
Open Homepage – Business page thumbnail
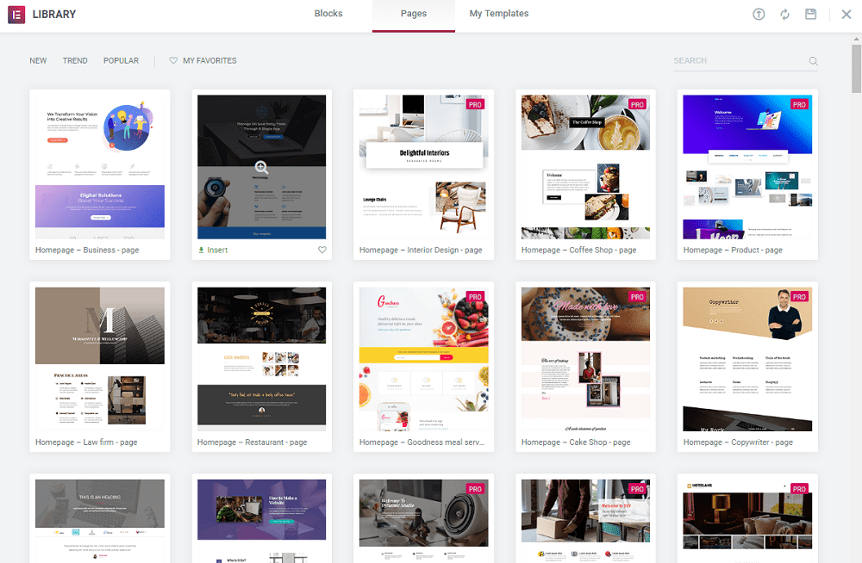(x=100, y=167)
